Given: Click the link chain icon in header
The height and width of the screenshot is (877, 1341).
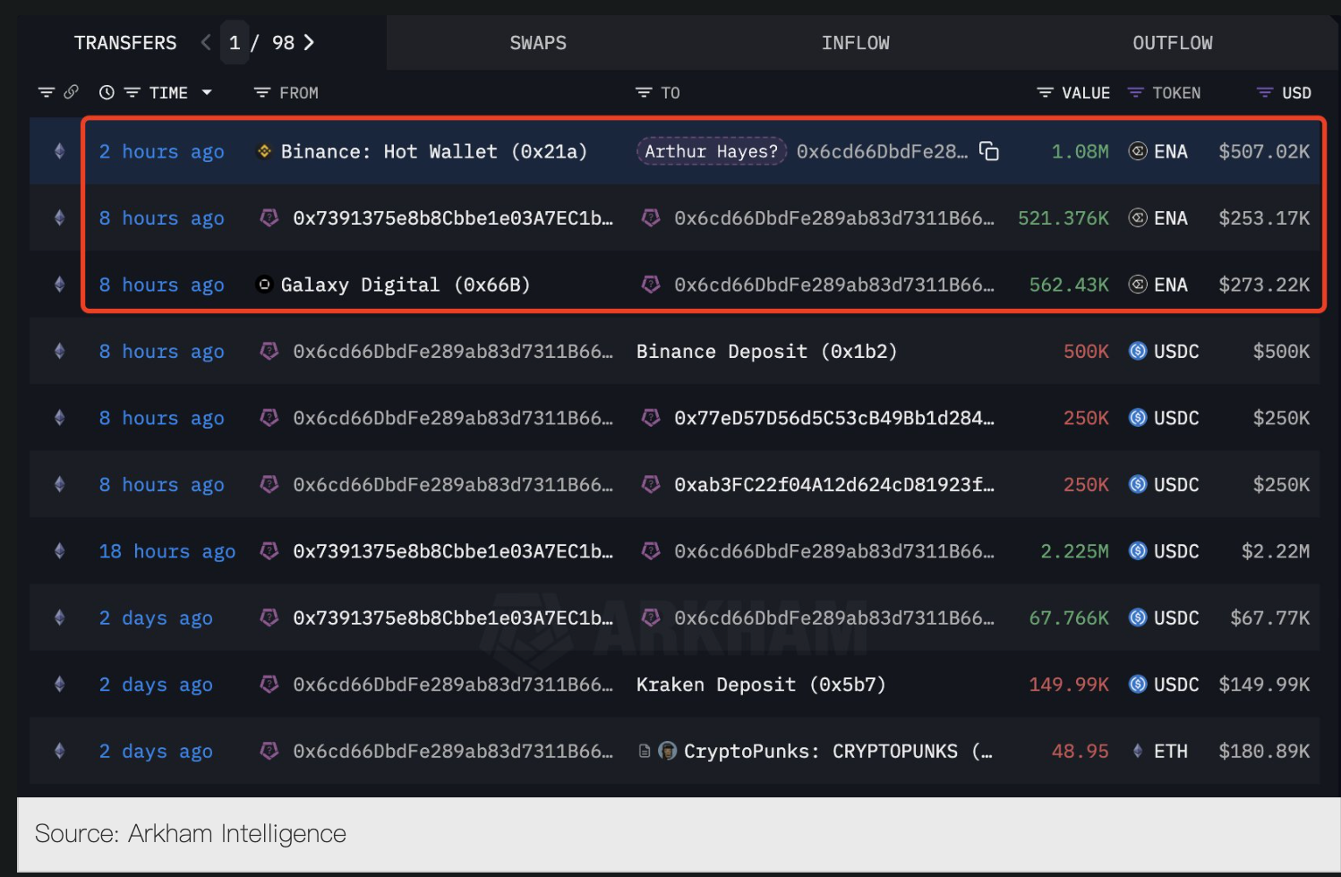Looking at the screenshot, I should 72,92.
